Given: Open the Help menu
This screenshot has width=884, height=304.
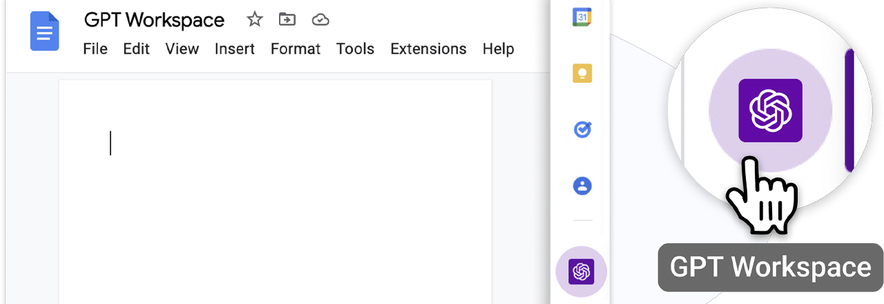Looking at the screenshot, I should 498,49.
